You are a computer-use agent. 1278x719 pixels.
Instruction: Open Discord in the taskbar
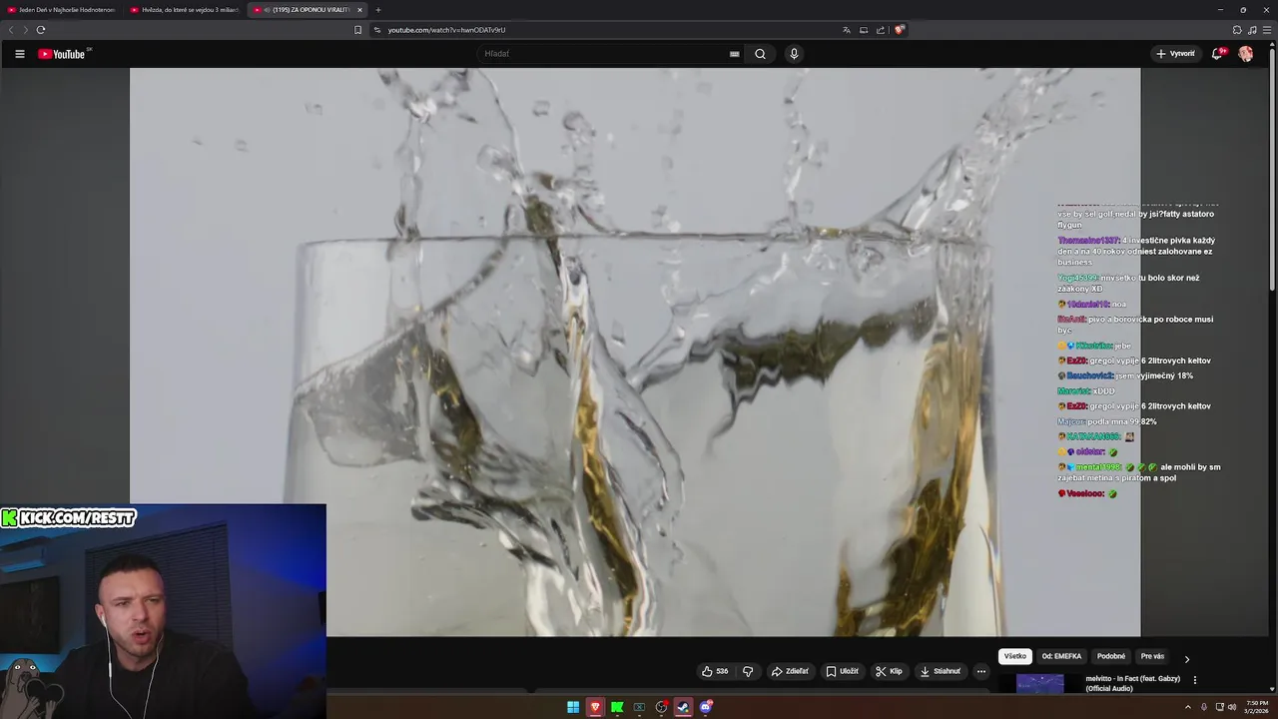[x=706, y=707]
